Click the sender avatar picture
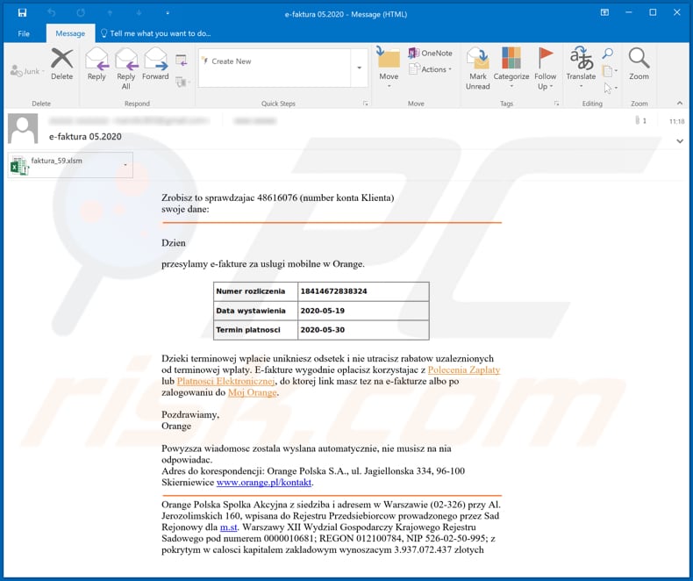Screen dimensions: 693x581 point(23,129)
